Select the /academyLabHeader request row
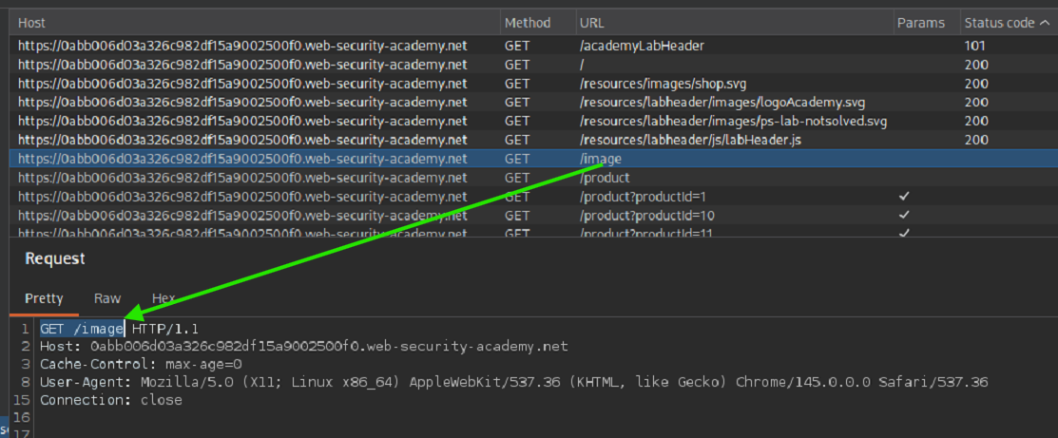Screen dimensions: 1058x438 click(x=642, y=46)
